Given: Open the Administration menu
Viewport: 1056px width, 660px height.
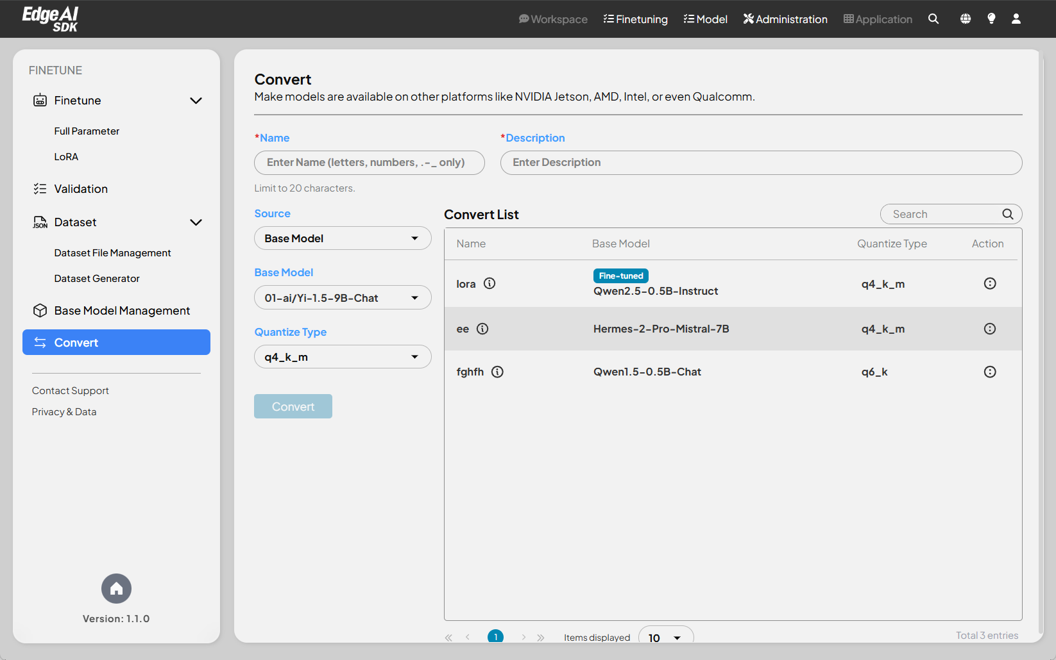Looking at the screenshot, I should click(x=785, y=19).
